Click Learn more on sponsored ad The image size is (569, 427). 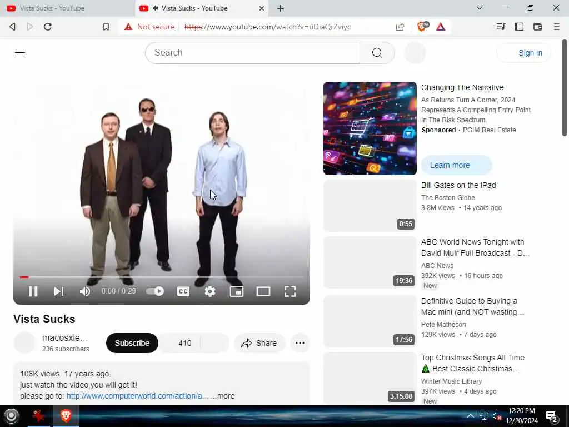(457, 165)
